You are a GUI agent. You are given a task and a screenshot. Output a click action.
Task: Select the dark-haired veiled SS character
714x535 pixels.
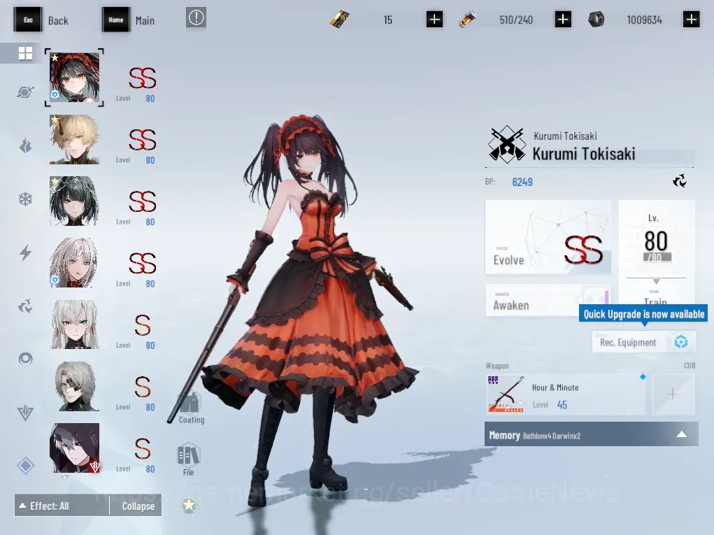click(74, 201)
